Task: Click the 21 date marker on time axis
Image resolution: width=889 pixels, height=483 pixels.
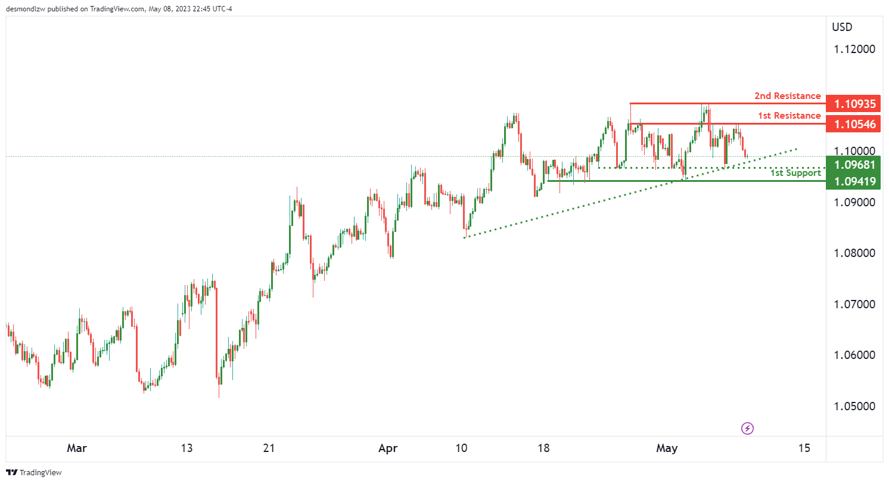Action: point(269,448)
